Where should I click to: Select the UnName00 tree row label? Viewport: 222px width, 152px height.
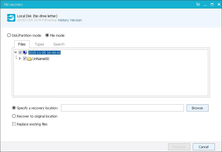[41, 59]
